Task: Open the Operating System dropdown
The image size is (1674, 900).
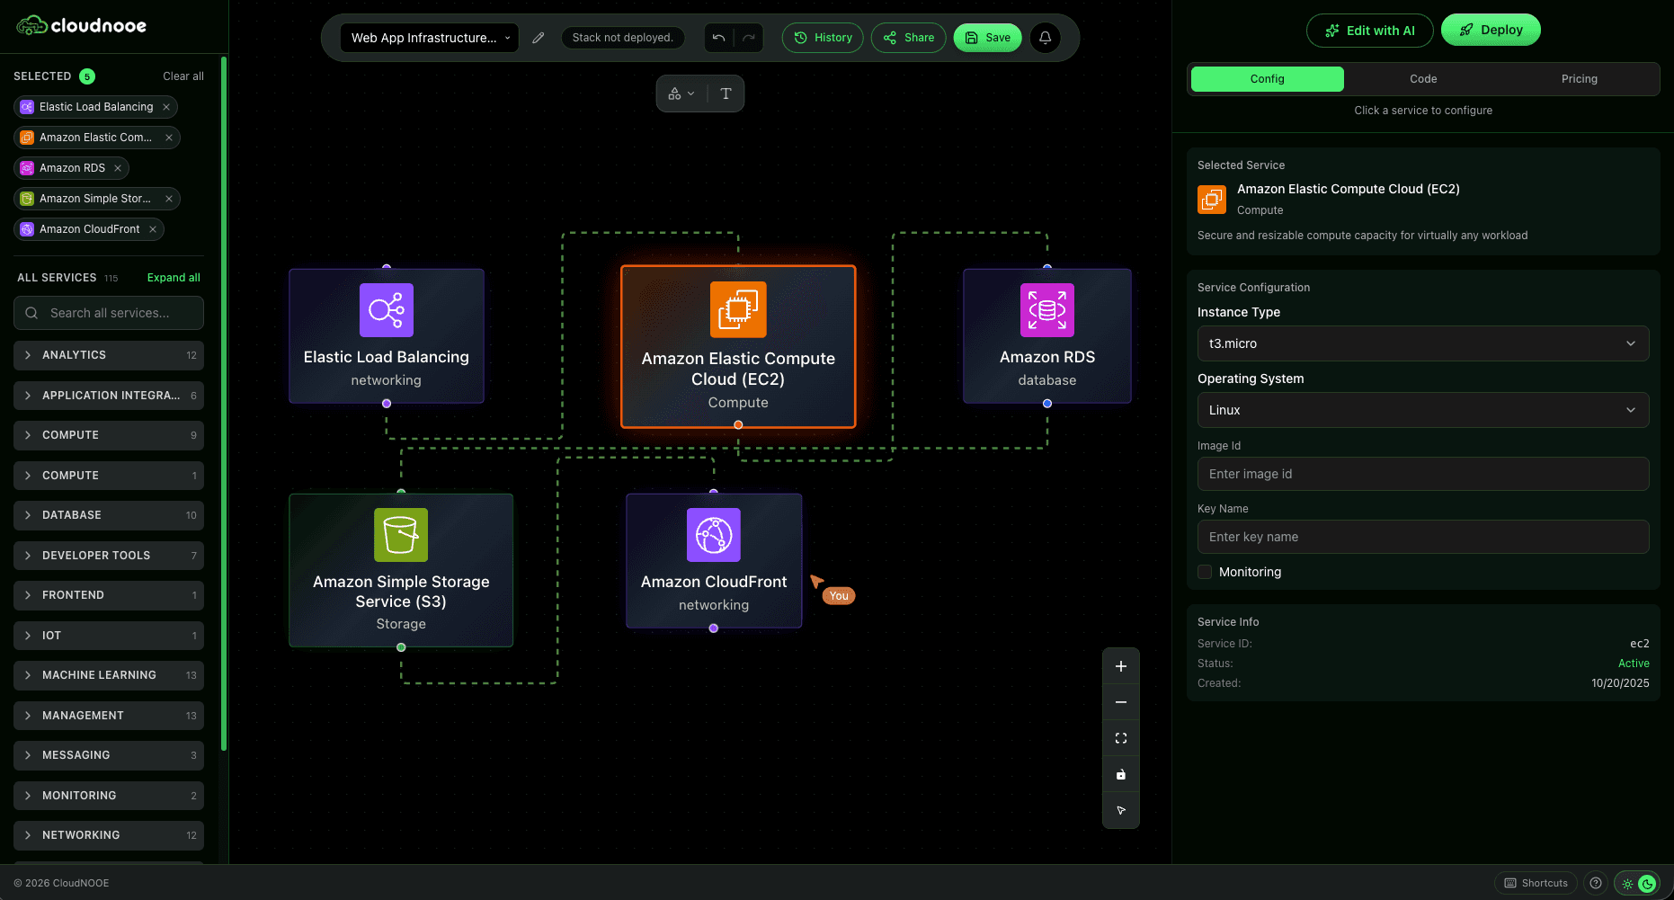Action: click(x=1423, y=410)
